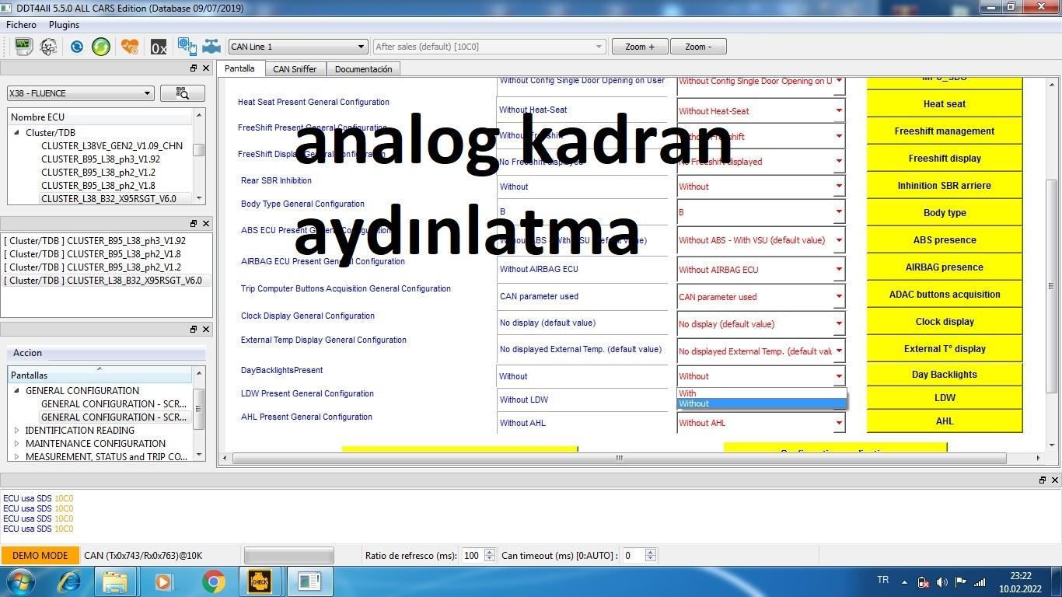Open the Fichero menu

click(22, 25)
